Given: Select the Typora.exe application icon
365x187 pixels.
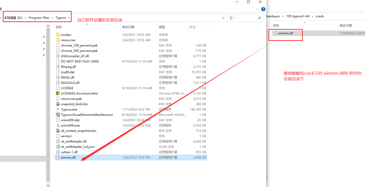Looking at the screenshot, I should [58, 109].
